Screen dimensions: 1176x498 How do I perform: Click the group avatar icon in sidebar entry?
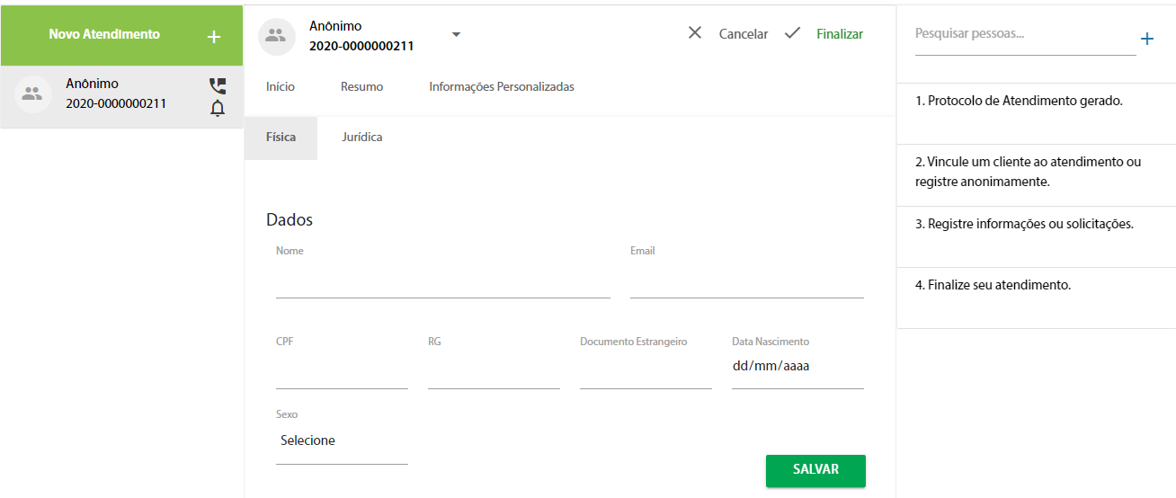pyautogui.click(x=33, y=93)
